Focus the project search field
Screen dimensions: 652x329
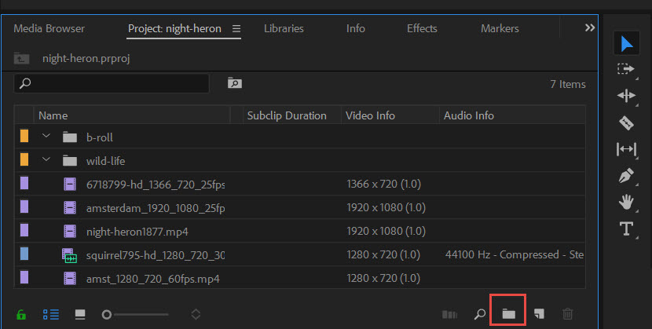coord(112,83)
